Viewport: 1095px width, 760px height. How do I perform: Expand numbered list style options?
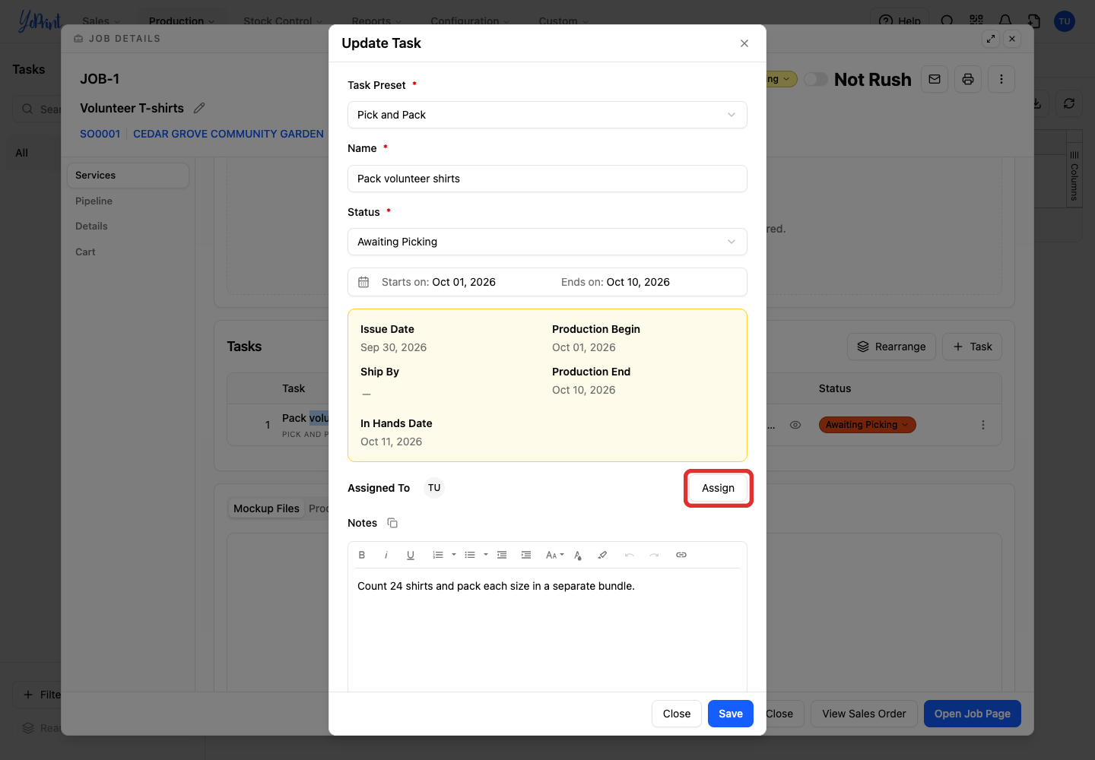pyautogui.click(x=454, y=555)
